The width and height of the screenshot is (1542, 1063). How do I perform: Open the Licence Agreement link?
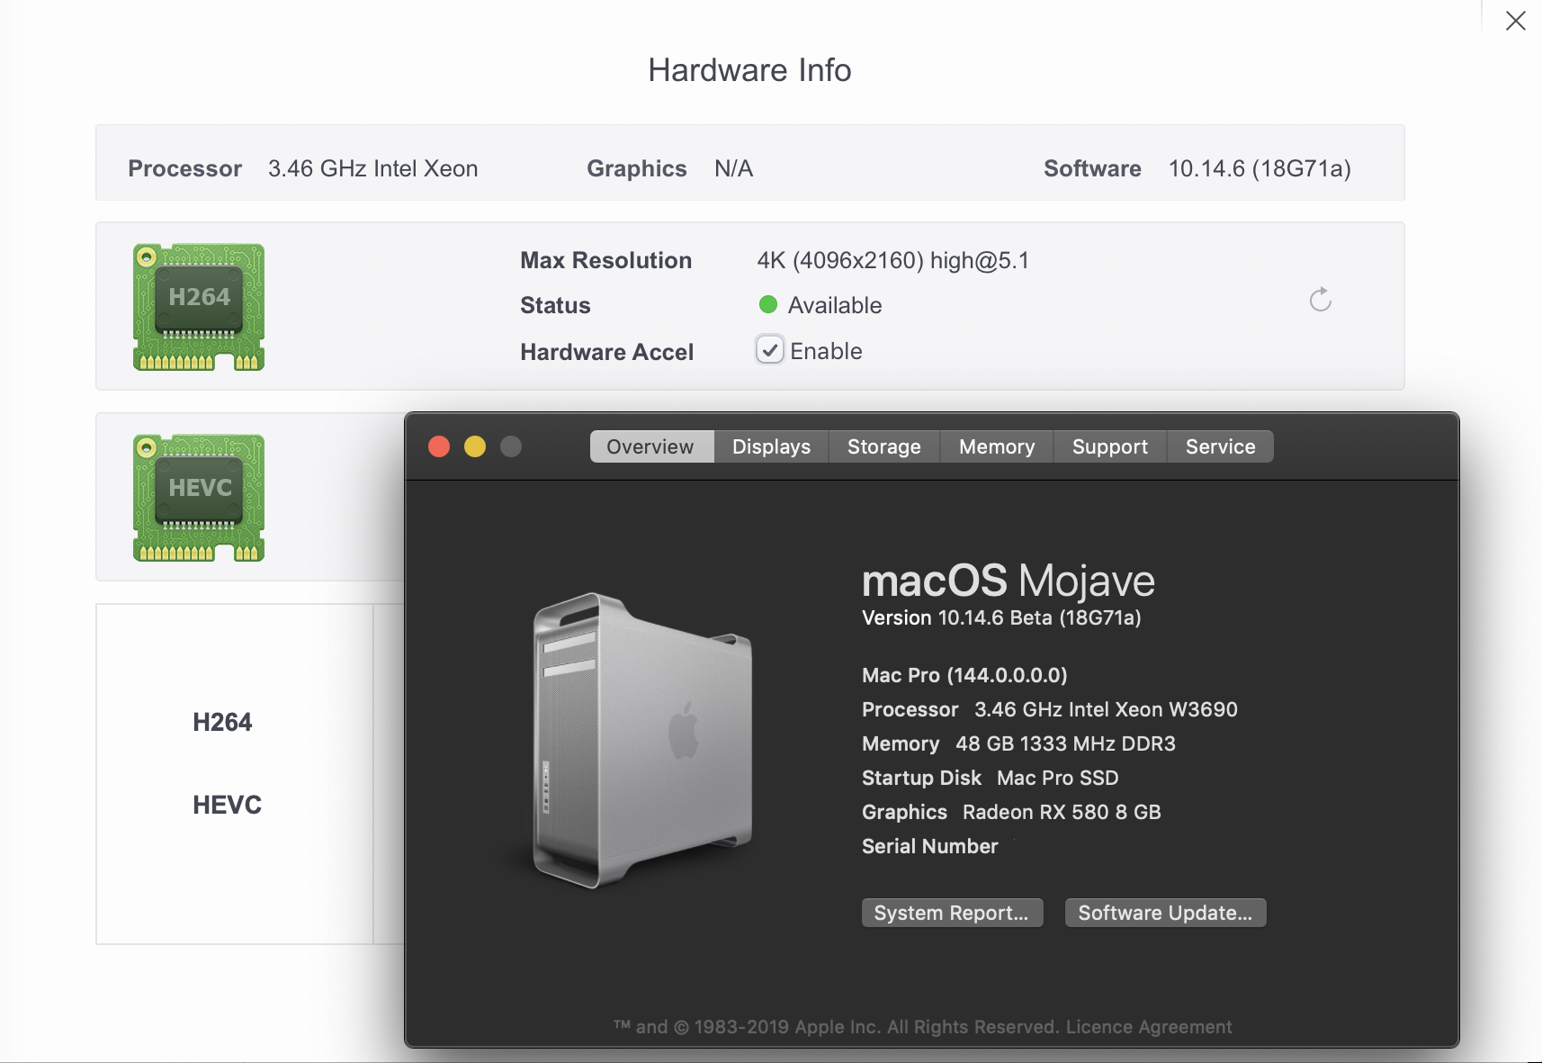coord(1149,1027)
